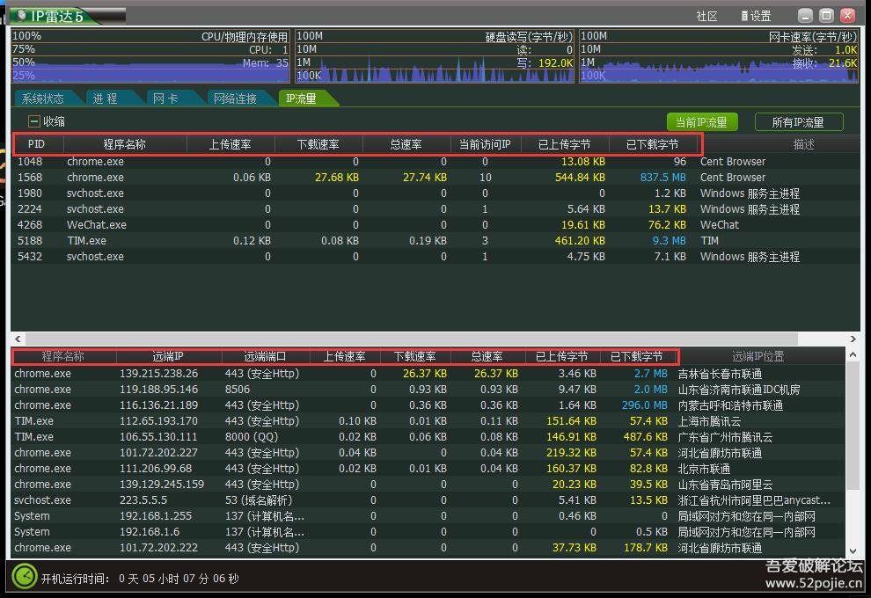Click the IP雷达5 radar logo icon

23,14
